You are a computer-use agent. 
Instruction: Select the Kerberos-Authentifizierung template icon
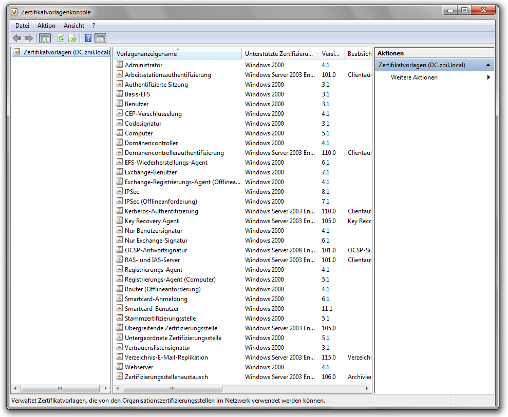click(x=119, y=211)
